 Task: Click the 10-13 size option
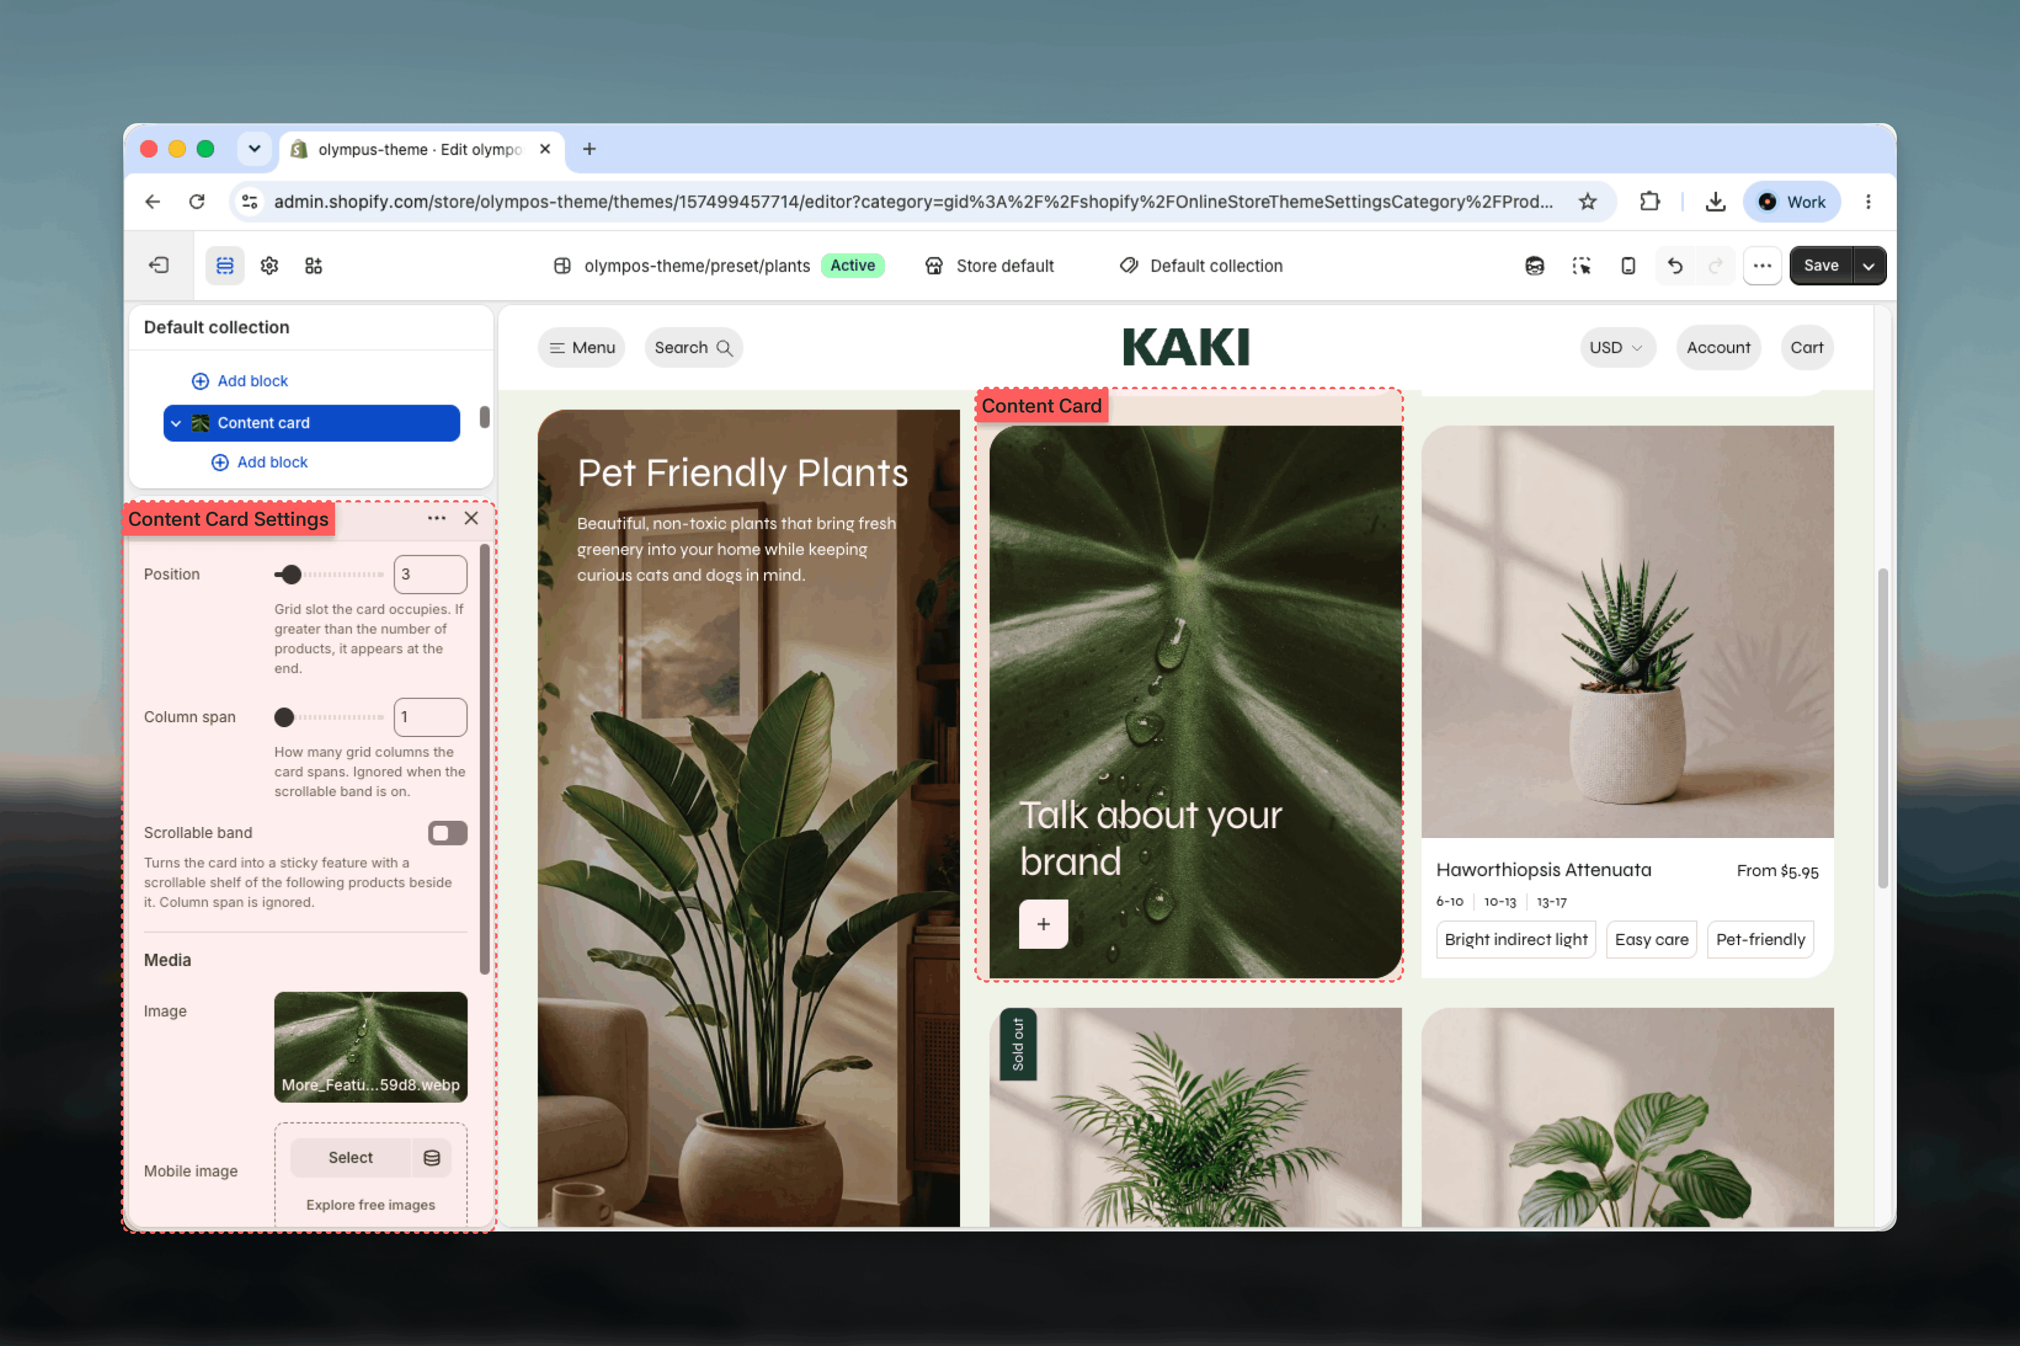(x=1500, y=902)
